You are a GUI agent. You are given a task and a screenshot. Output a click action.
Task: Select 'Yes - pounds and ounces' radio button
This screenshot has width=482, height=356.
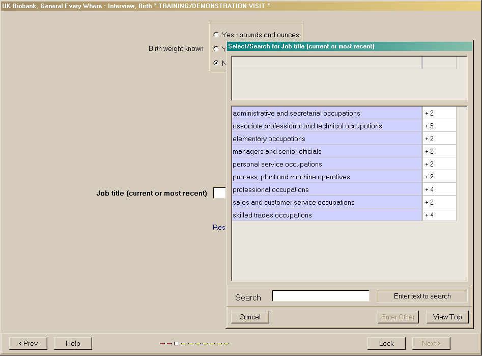point(216,35)
